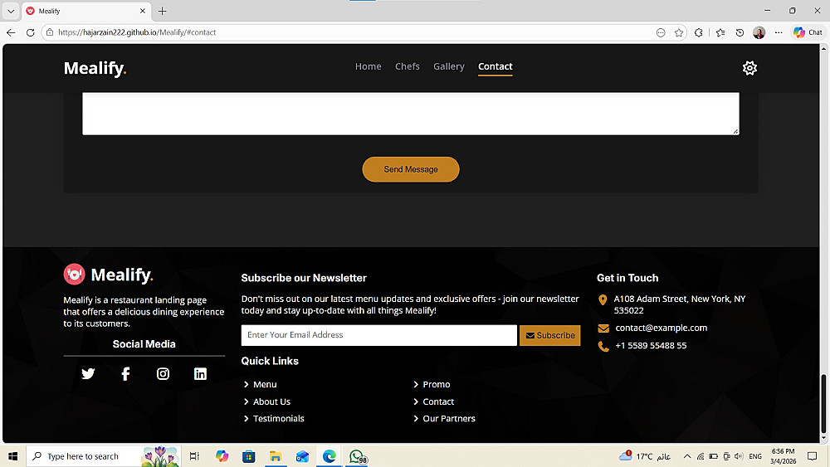View site information lock icon
This screenshot has height=467, width=830.
50,32
